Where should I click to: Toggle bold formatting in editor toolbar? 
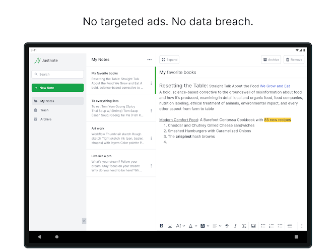point(162,226)
